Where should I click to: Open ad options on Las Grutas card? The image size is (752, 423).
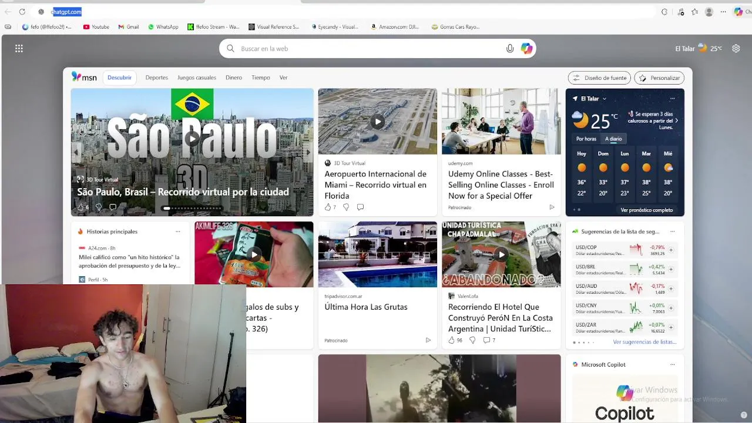tap(428, 340)
